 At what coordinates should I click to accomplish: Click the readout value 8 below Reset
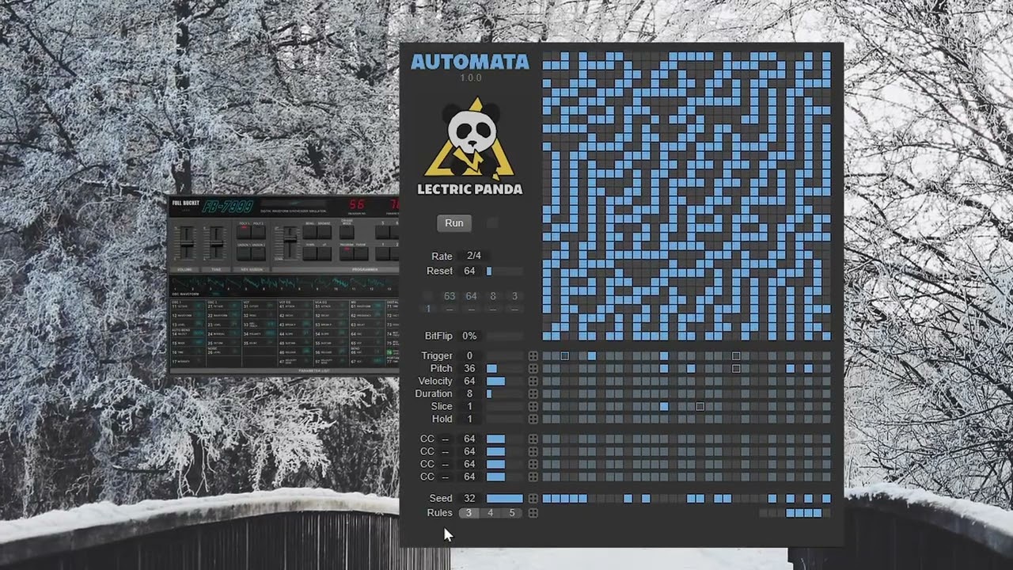(x=493, y=296)
